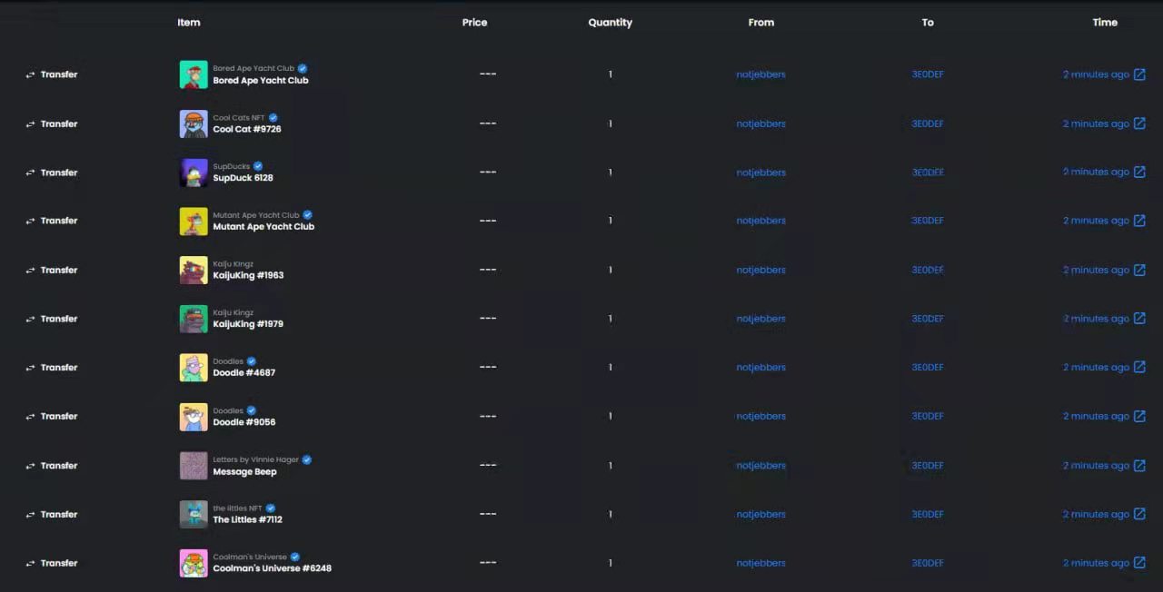Viewport: 1163px width, 592px height.
Task: Click the KaijuKing #1979 item title
Action: 248,324
